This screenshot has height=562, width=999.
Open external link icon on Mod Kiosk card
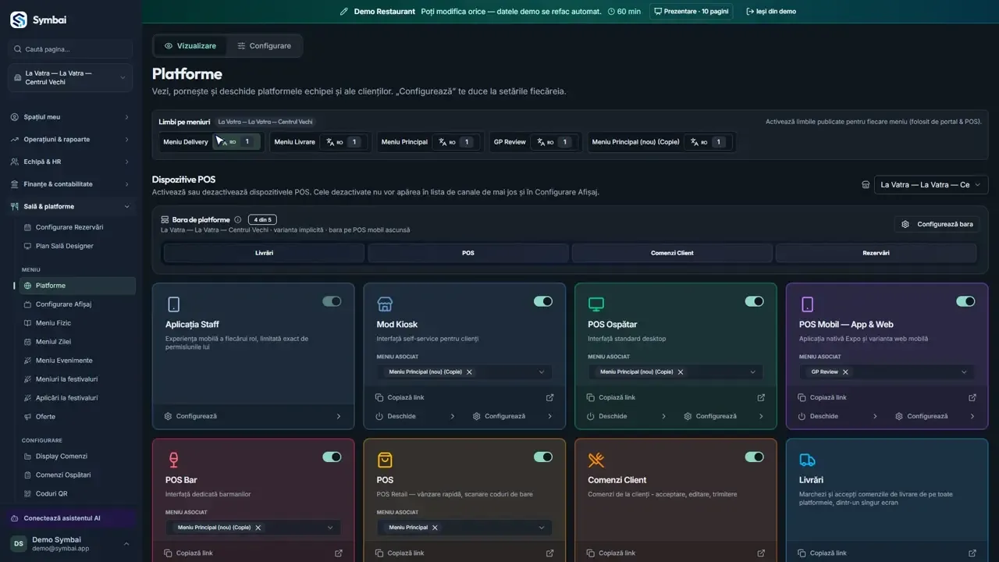(x=549, y=397)
